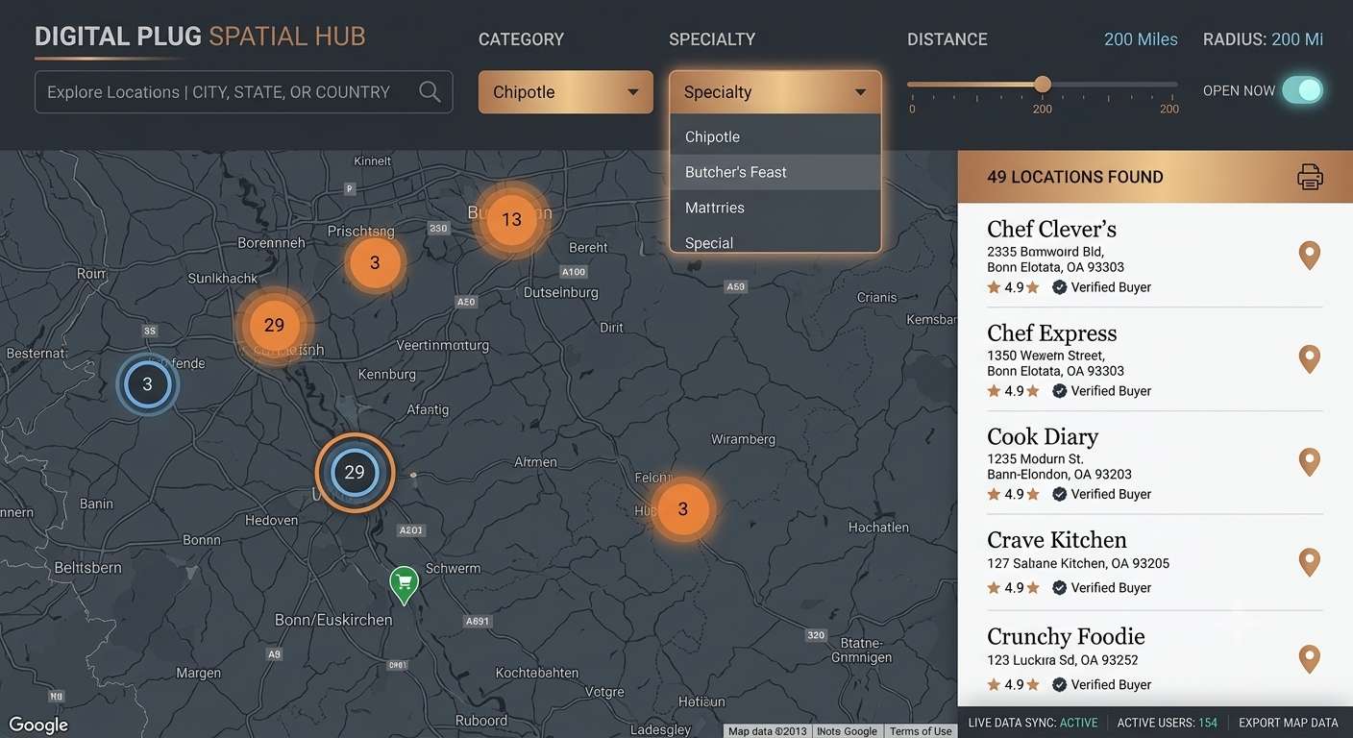The width and height of the screenshot is (1353, 738).
Task: Open the Category dropdown showing Chipotle
Action: (566, 92)
